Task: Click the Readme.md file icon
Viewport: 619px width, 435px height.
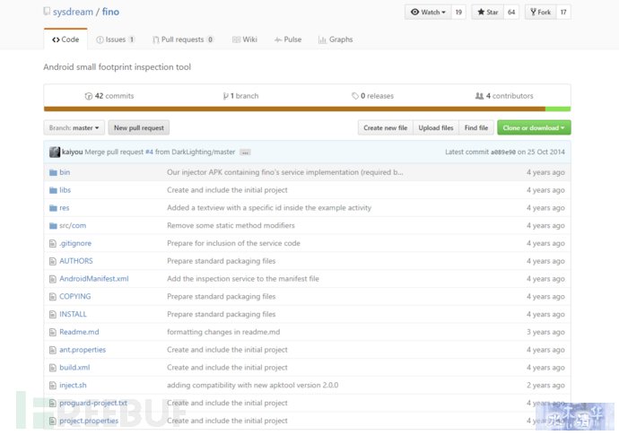Action: (x=53, y=333)
